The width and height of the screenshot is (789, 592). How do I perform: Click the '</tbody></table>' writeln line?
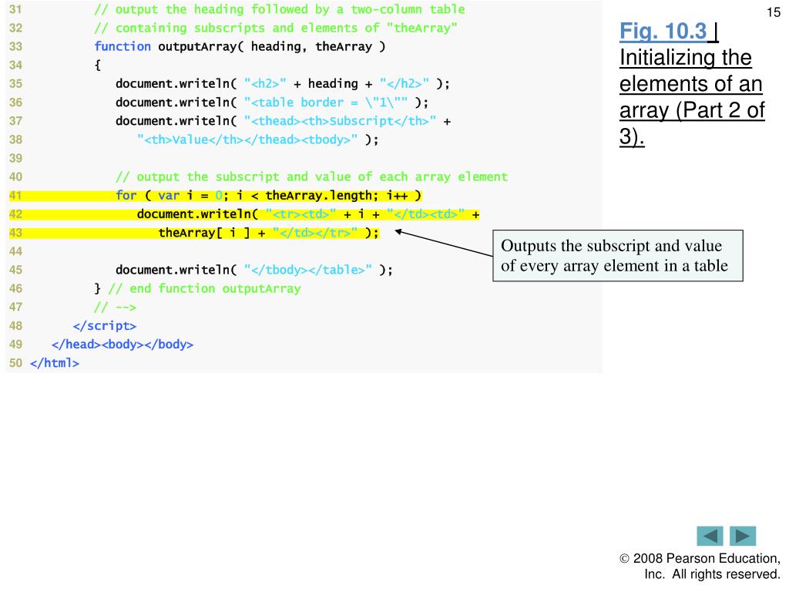[254, 271]
